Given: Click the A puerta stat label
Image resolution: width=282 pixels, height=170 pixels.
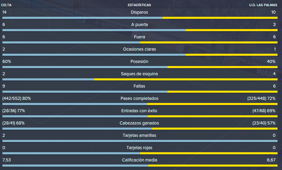Looking at the screenshot, I should pyautogui.click(x=139, y=25).
